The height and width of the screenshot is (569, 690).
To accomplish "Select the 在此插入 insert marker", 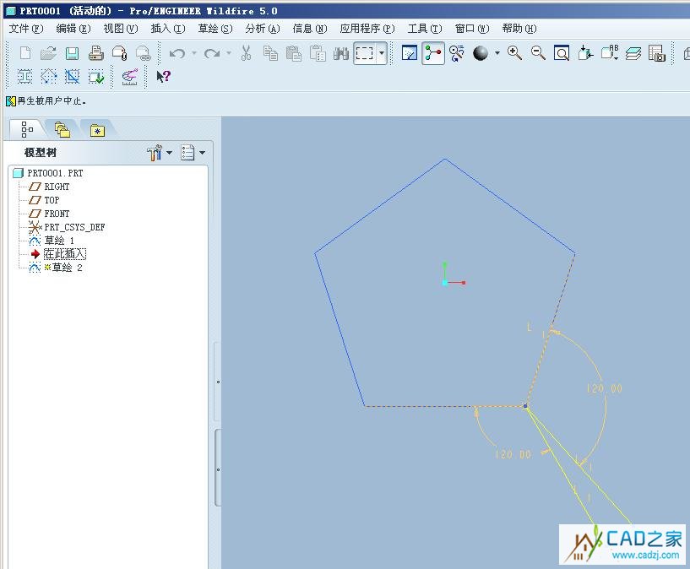I will click(x=65, y=254).
